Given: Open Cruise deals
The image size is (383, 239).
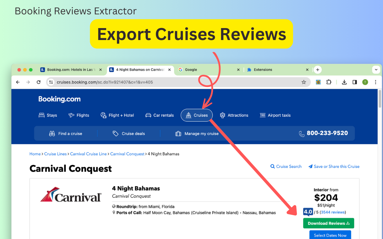Looking at the screenshot, I should click(x=129, y=134).
